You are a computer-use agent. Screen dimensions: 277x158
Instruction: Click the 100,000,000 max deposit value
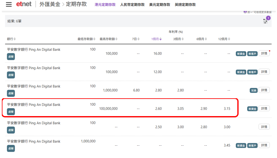coord(109,109)
